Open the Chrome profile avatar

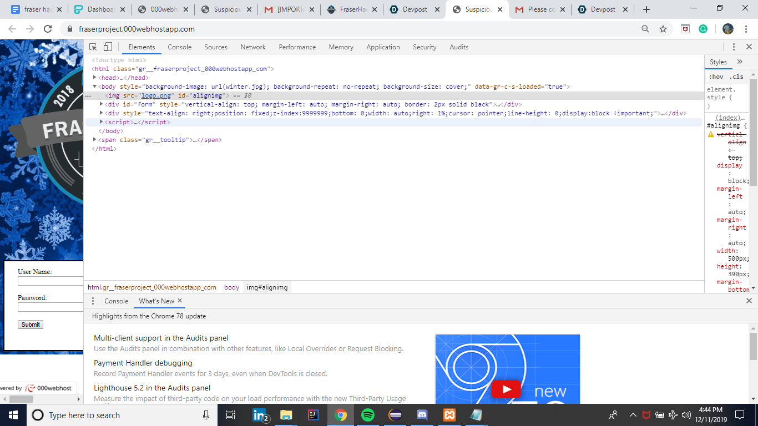(x=728, y=29)
